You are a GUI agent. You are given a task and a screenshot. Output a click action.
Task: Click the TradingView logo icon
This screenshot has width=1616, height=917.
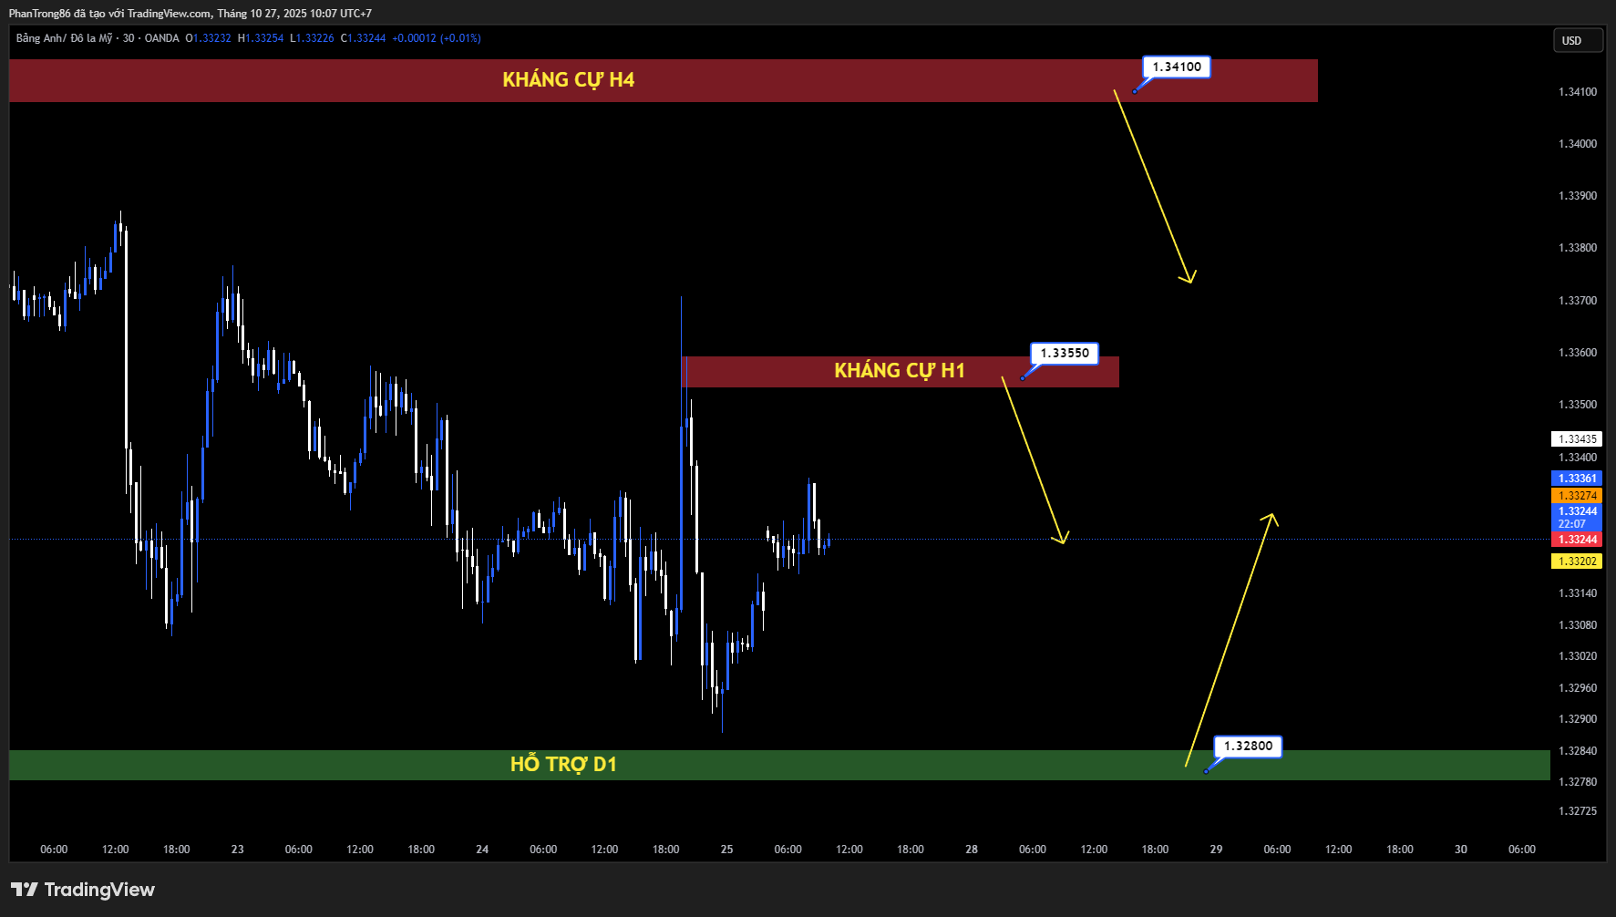tap(25, 890)
